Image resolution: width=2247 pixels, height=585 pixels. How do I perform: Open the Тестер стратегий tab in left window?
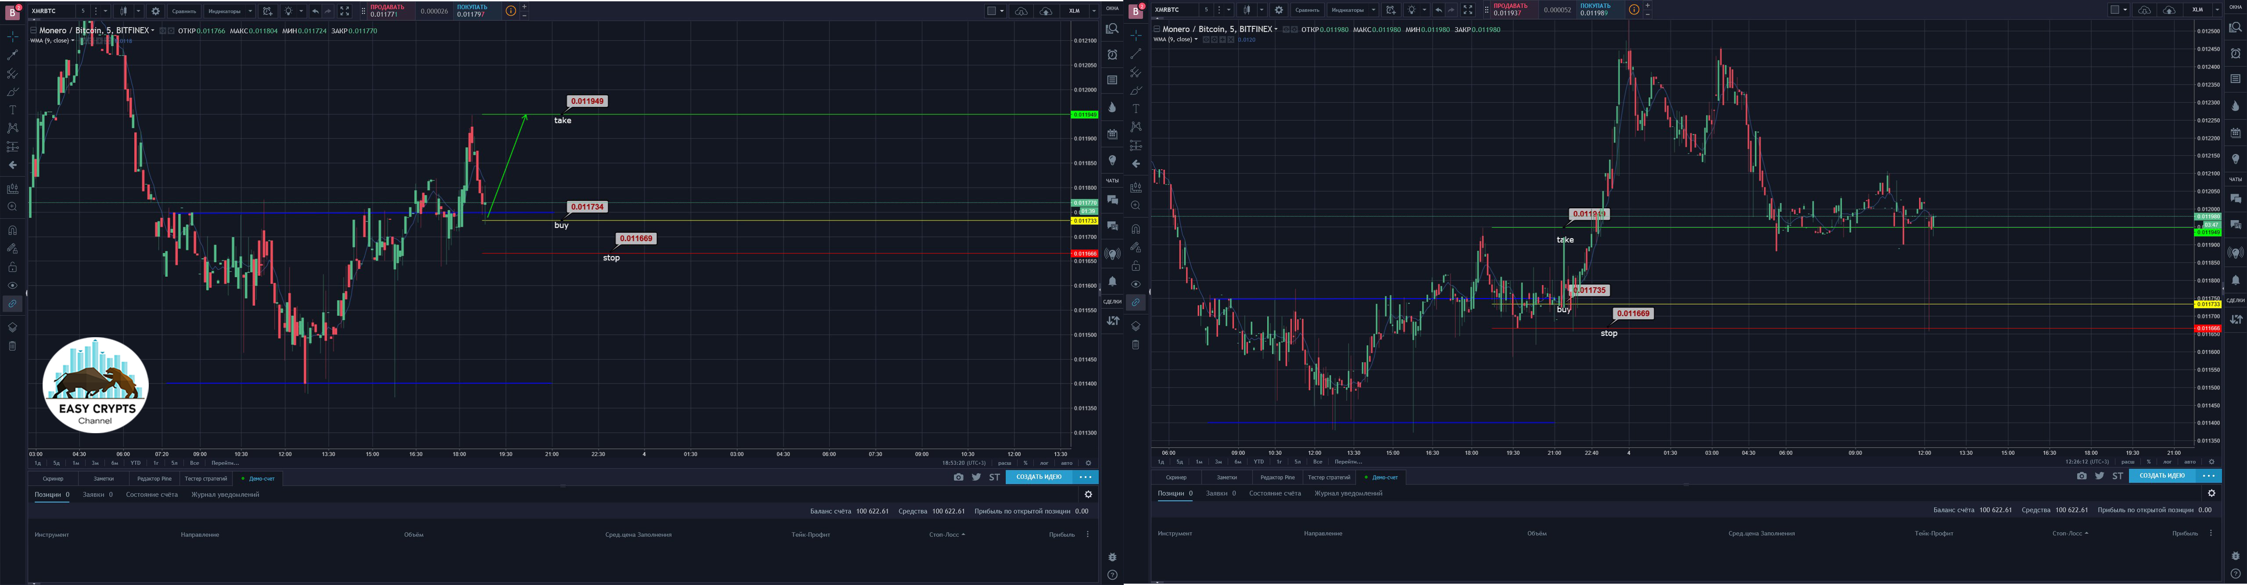pos(206,478)
